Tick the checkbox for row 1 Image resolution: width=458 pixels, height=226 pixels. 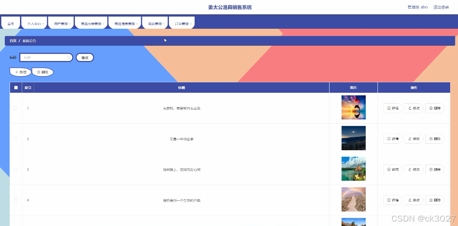click(x=16, y=108)
